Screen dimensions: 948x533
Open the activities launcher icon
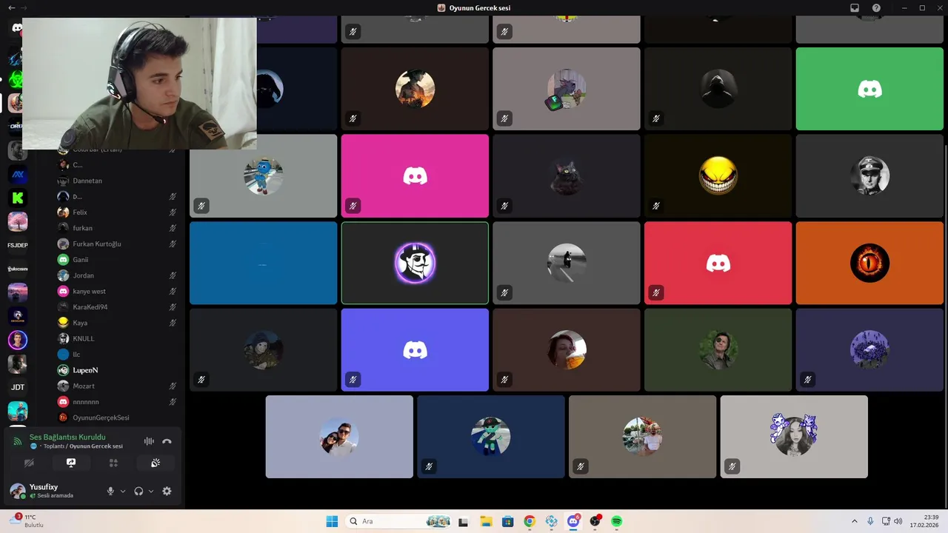tap(113, 463)
